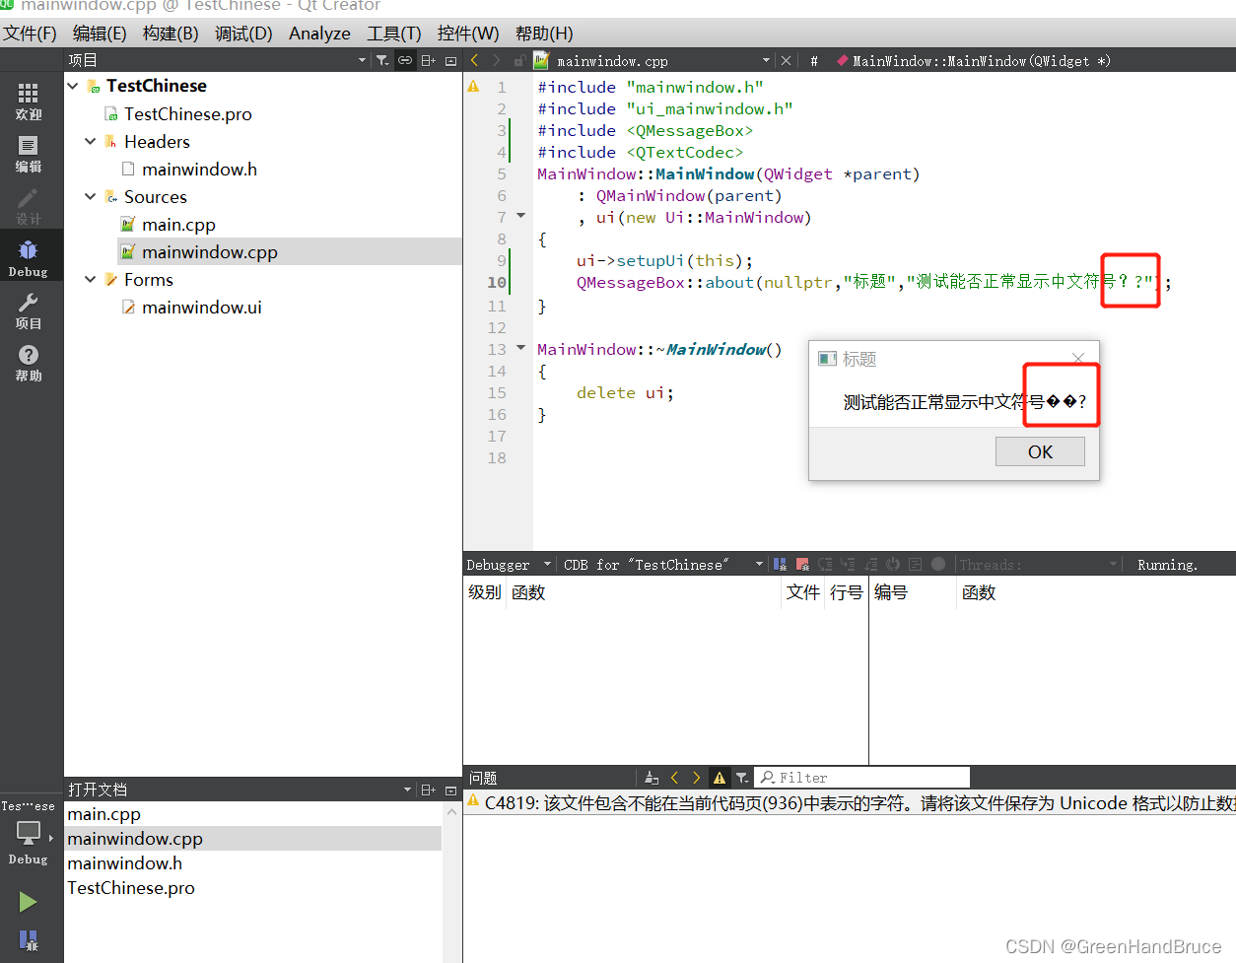Close the mainwindow.cpp document with X
1236x963 pixels.
tap(786, 60)
